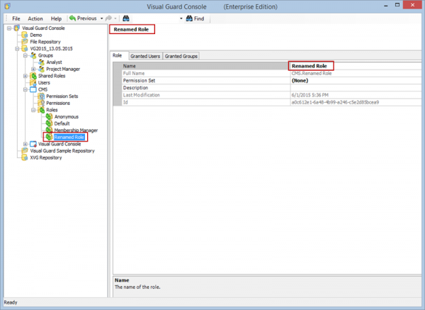Open the Help menu
The image size is (425, 310).
click(x=56, y=18)
